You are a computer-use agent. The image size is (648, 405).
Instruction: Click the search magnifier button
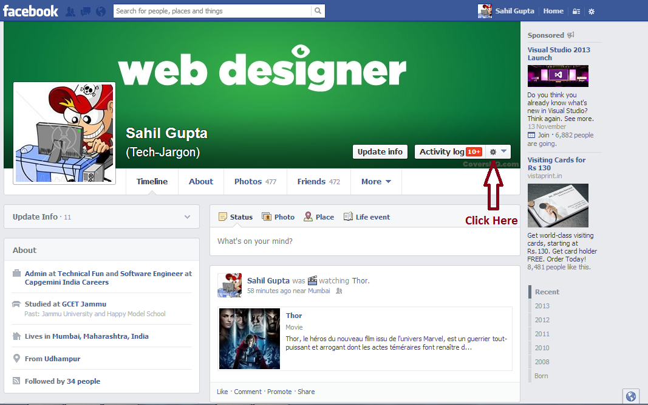click(318, 11)
